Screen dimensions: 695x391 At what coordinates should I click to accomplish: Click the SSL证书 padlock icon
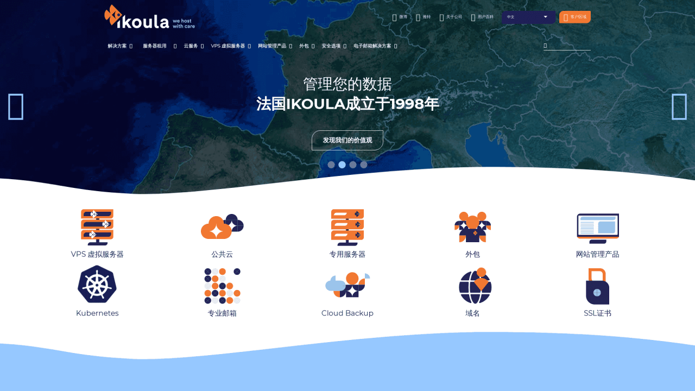click(597, 286)
